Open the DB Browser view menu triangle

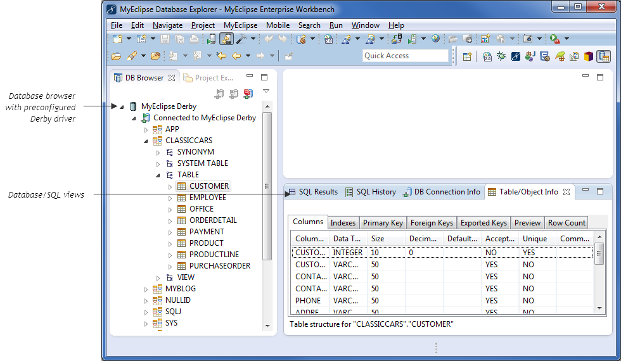(x=266, y=91)
